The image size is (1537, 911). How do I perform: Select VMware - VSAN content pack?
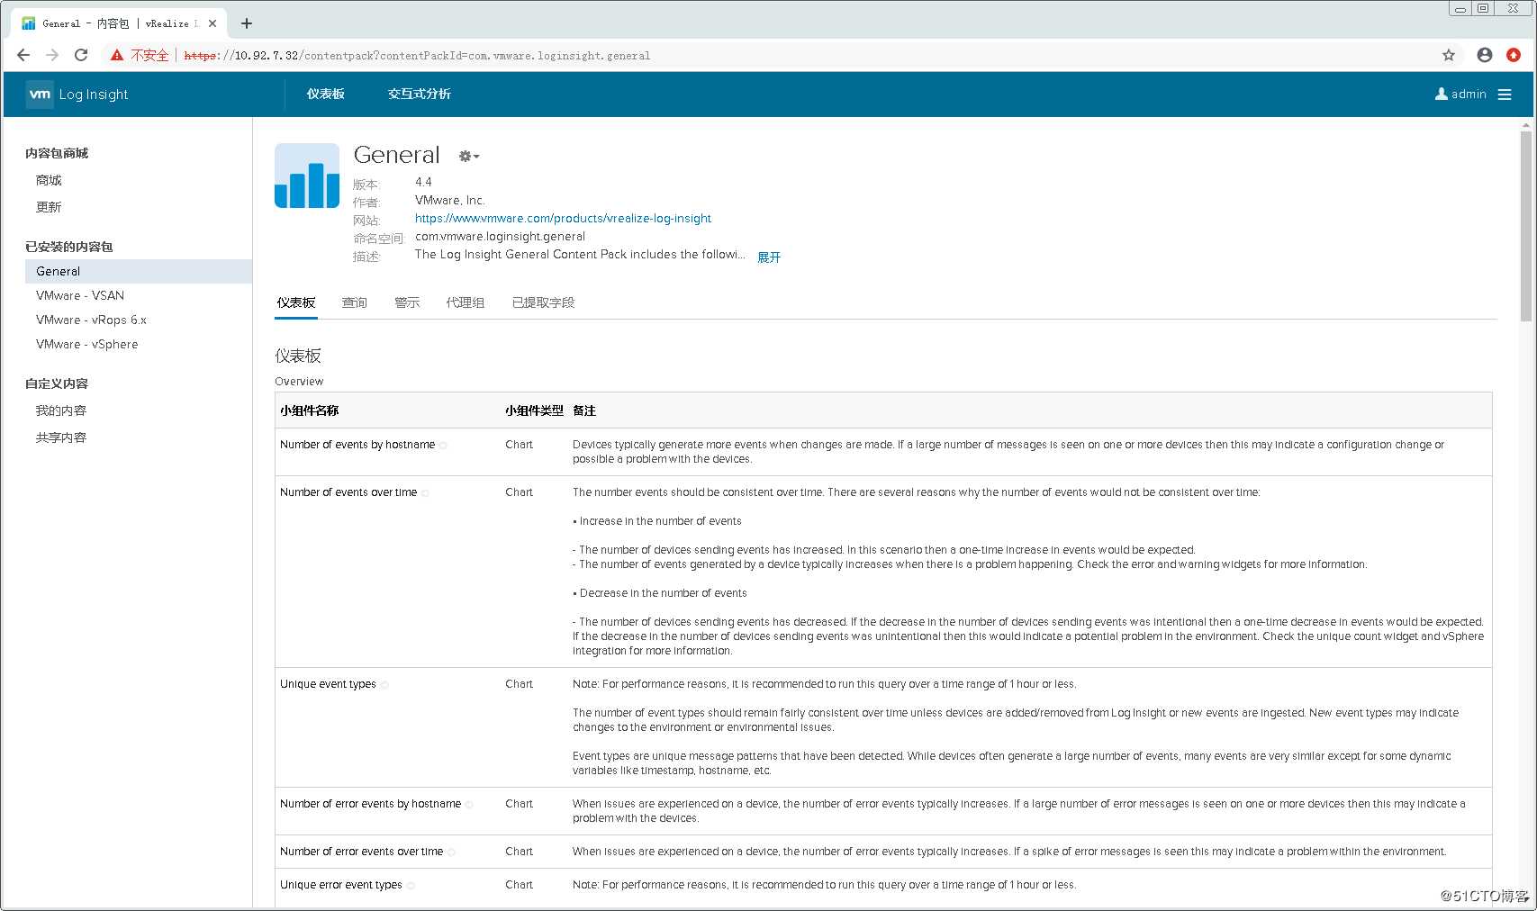(80, 295)
